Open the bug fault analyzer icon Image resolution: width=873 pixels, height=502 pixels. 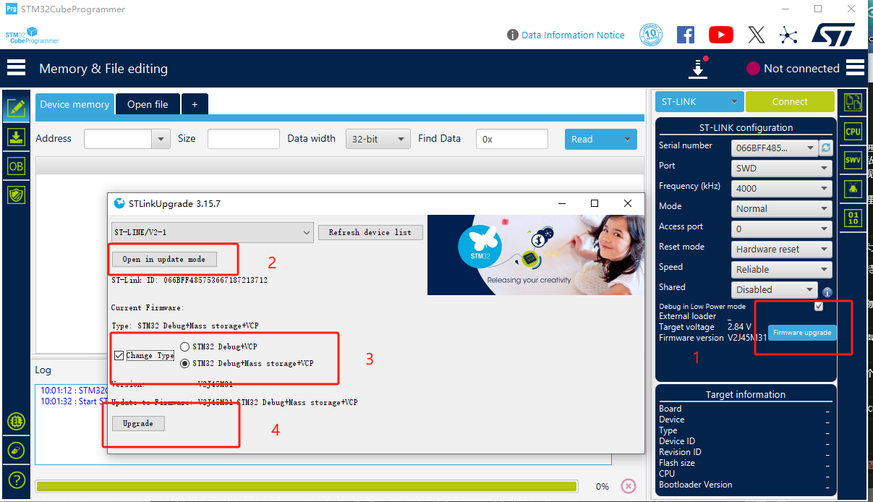pyautogui.click(x=853, y=189)
